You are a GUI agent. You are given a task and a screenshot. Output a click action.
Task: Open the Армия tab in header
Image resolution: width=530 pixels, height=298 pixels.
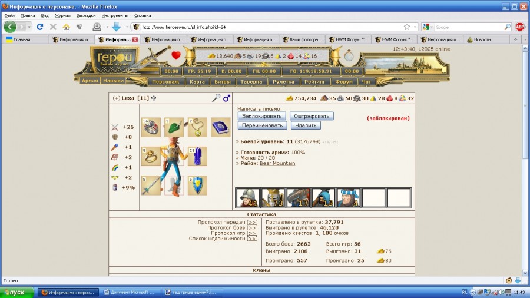(90, 81)
